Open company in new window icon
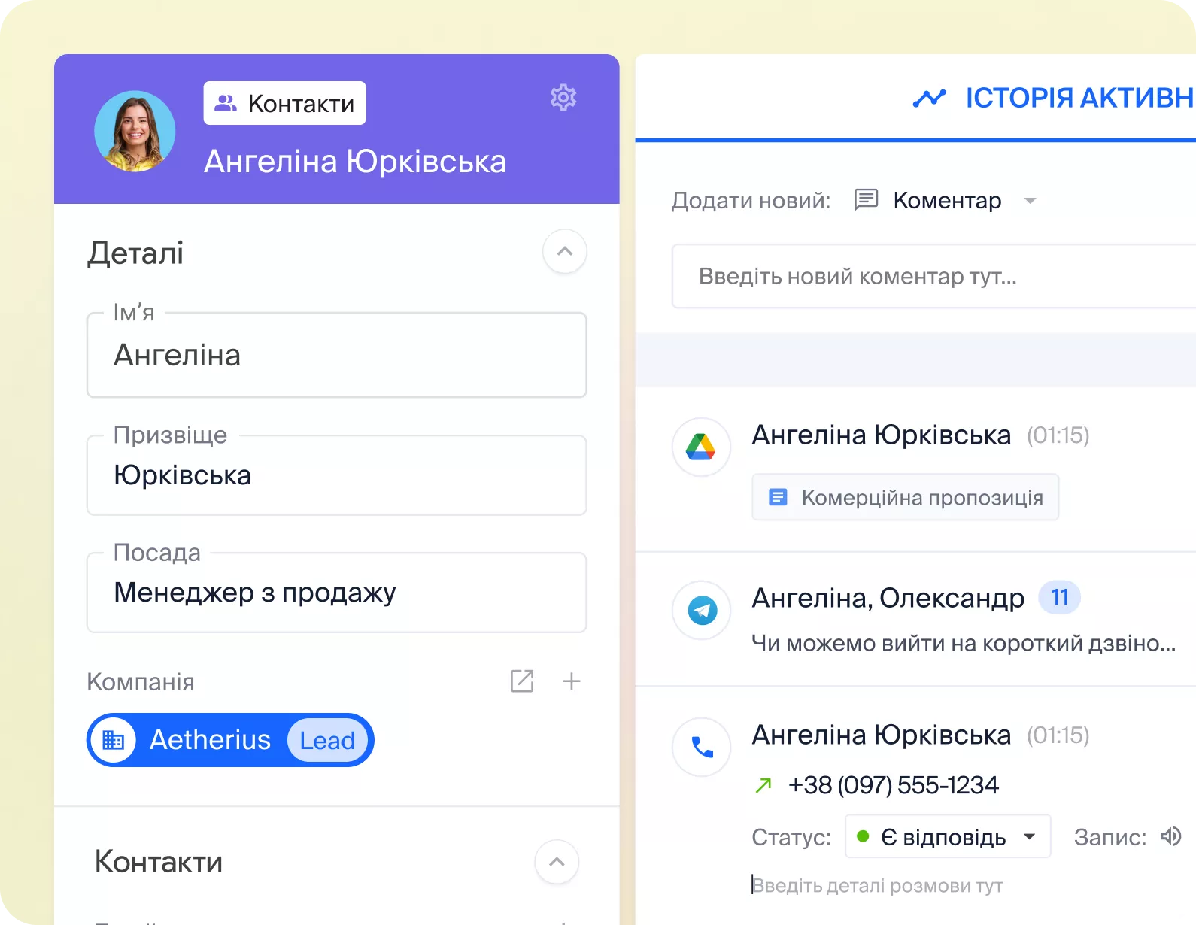 point(522,681)
